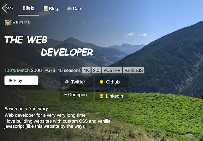Select the VanillaJS badge

point(134,70)
